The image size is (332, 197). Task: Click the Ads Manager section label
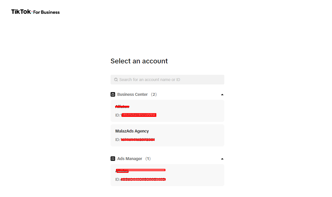[130, 159]
